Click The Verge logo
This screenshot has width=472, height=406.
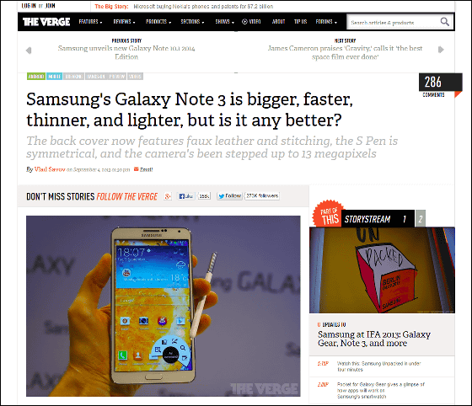tap(46, 22)
